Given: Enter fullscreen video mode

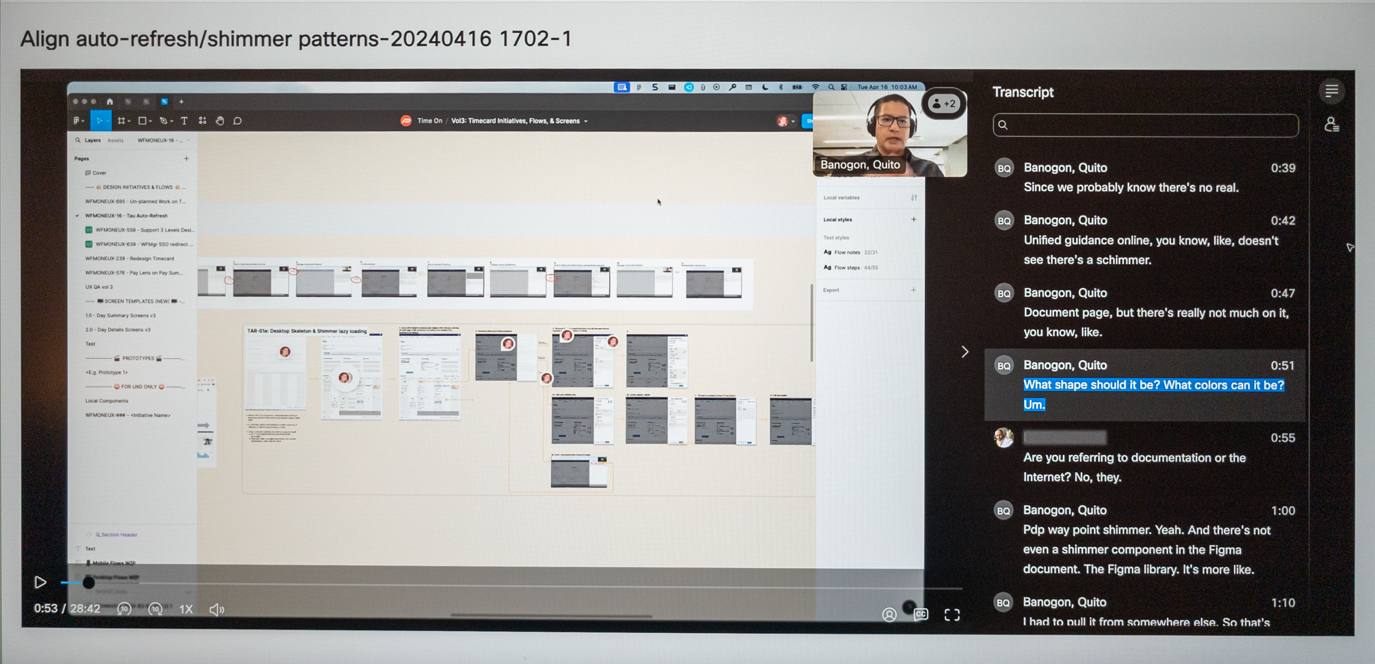Looking at the screenshot, I should point(952,615).
